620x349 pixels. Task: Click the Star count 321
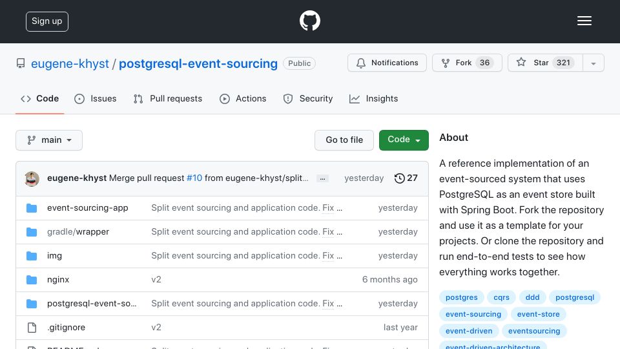click(x=563, y=63)
